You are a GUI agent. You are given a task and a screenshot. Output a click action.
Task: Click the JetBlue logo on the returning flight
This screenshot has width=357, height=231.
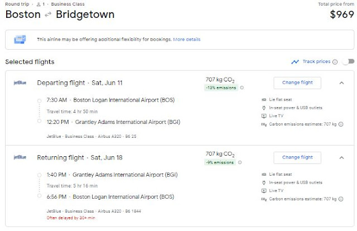coord(19,157)
